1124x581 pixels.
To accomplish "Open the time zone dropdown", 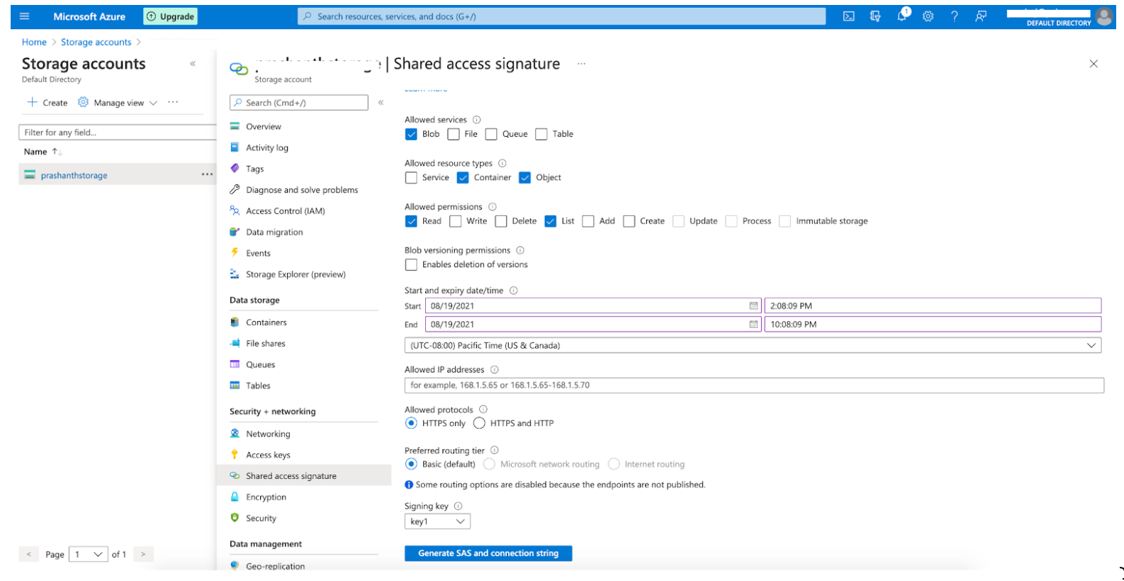I will point(752,346).
